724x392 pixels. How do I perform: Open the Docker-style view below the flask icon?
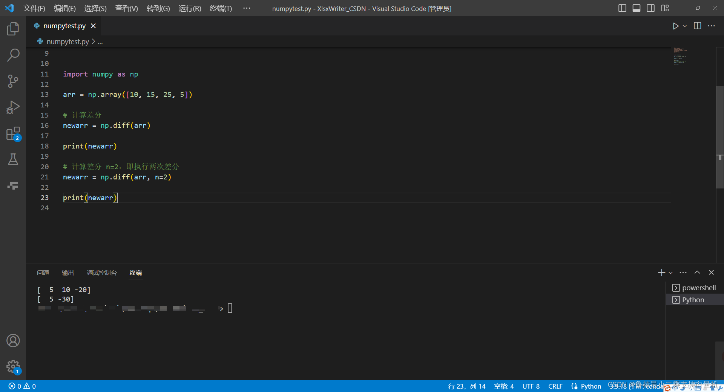(x=13, y=185)
